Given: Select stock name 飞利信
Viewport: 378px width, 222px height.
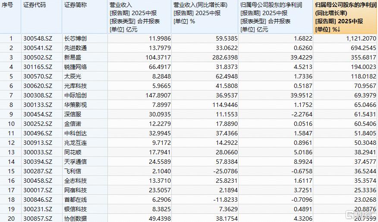Looking at the screenshot, I should pos(73,172).
